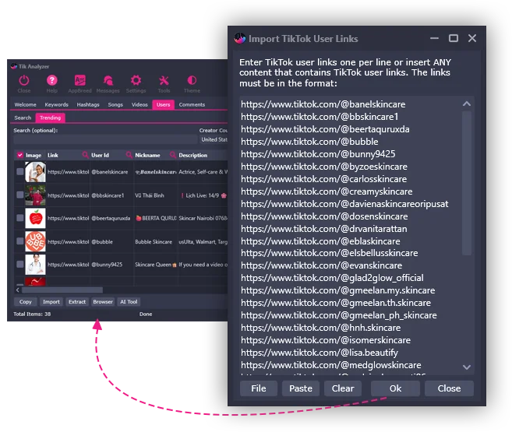
Task: Click the link line ending @drvanitarattan
Action: 324,229
